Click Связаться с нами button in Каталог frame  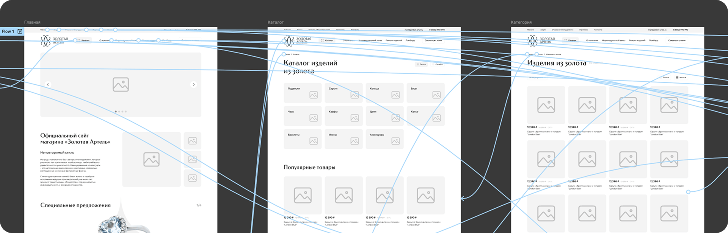(433, 40)
